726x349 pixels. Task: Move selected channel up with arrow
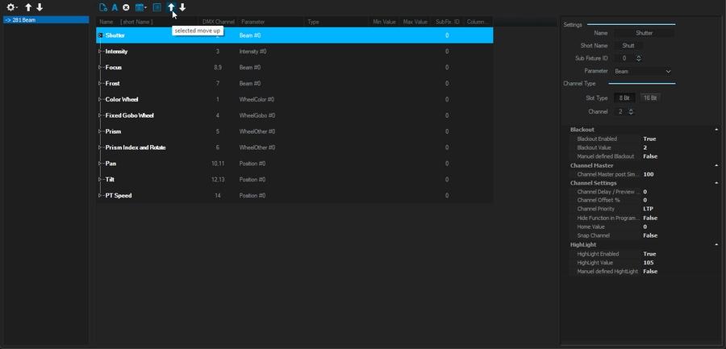(171, 7)
